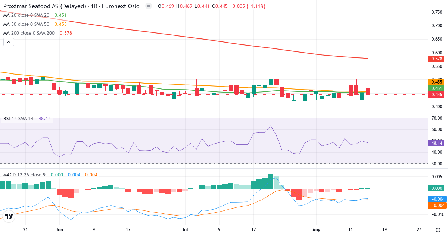The width and height of the screenshot is (448, 235).
Task: Click the 0.578 MA 200 price label
Action: pyautogui.click(x=436, y=59)
